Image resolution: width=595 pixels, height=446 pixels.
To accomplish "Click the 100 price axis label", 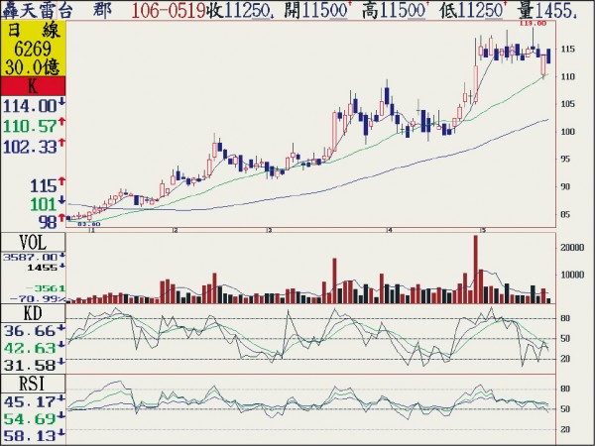I will pyautogui.click(x=567, y=132).
